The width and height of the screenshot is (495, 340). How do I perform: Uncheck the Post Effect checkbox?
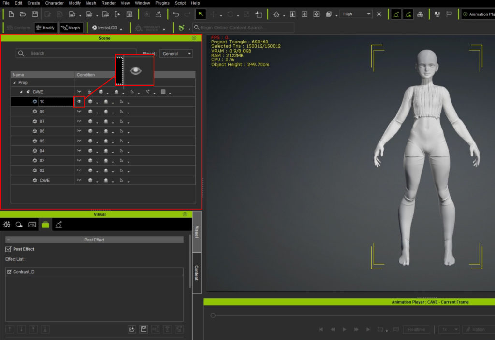tap(8, 249)
